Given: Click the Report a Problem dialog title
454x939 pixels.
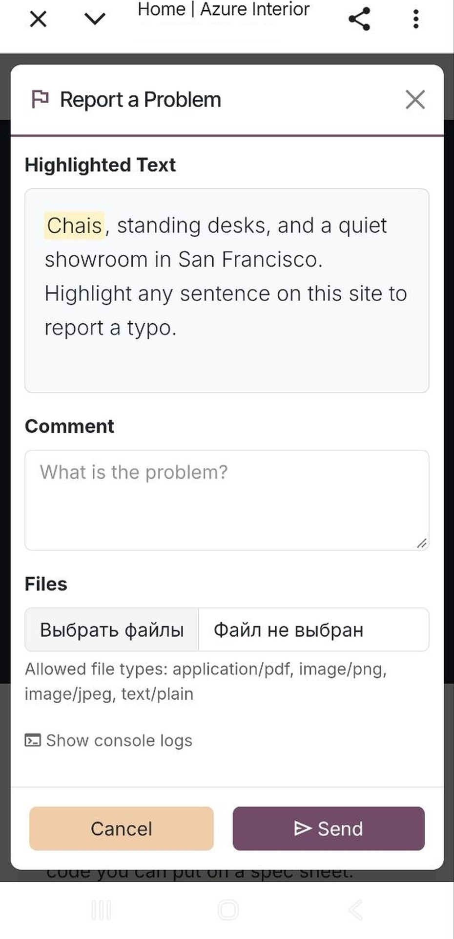Looking at the screenshot, I should point(141,100).
